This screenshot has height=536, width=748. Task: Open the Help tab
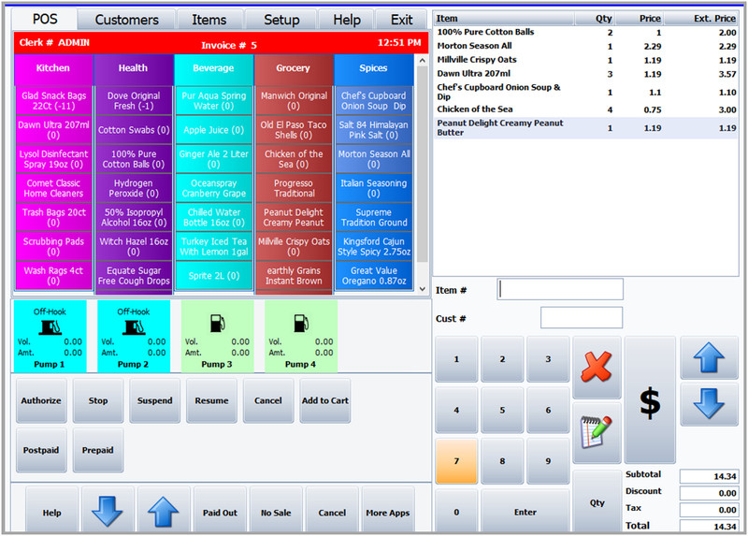347,20
